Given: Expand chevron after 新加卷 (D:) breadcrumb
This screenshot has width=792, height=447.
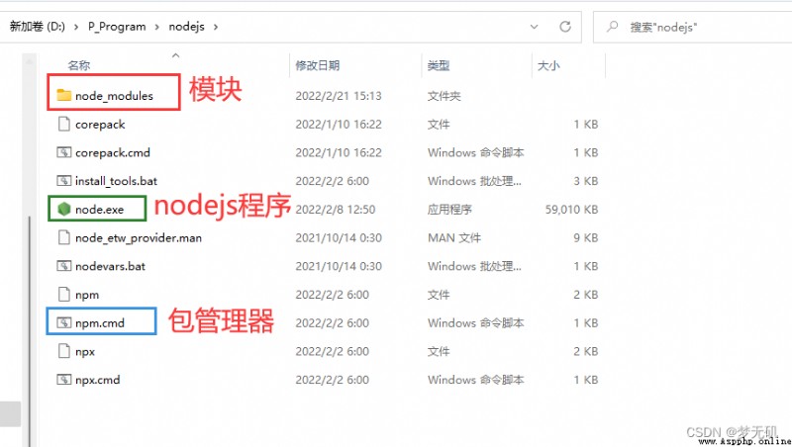Looking at the screenshot, I should pyautogui.click(x=76, y=27).
